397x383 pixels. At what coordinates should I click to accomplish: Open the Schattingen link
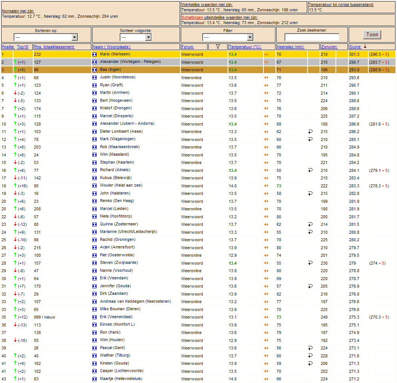(192, 17)
